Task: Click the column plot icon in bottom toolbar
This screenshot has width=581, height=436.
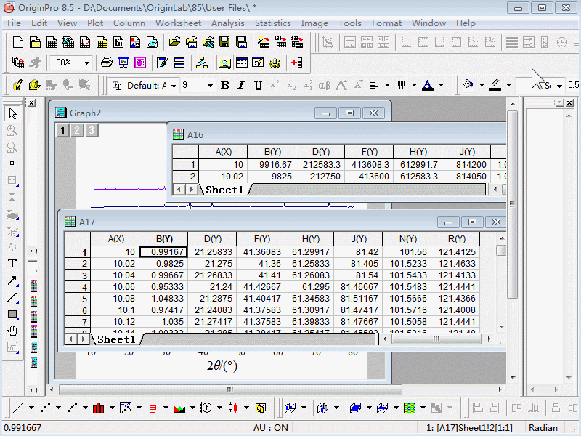Action: pos(98,408)
